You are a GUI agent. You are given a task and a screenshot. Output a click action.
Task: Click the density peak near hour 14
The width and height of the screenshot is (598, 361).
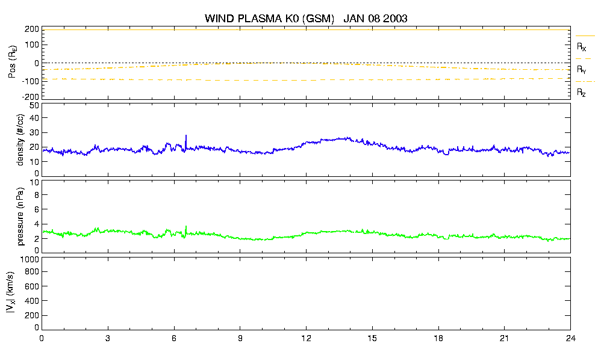pyautogui.click(x=347, y=138)
